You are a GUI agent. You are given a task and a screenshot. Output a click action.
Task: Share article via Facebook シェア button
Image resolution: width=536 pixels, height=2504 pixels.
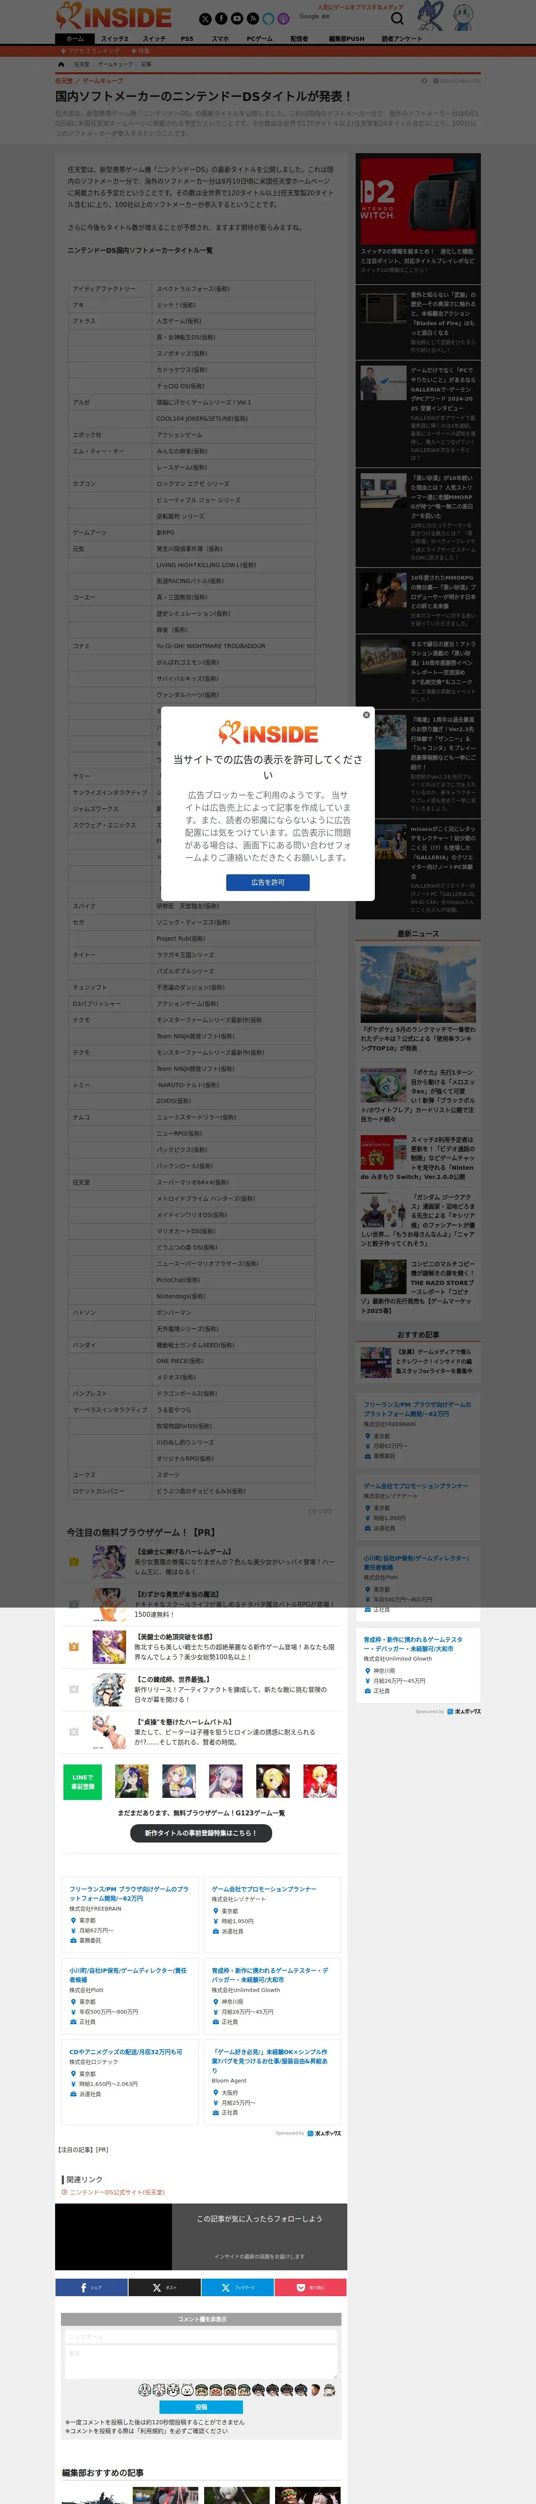(91, 2287)
